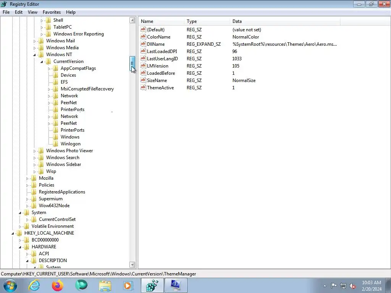The height and width of the screenshot is (293, 391).
Task: Expand the Shell key
Action: 42,21
